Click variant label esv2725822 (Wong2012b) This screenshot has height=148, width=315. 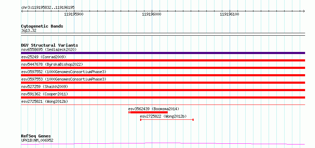[163, 116]
